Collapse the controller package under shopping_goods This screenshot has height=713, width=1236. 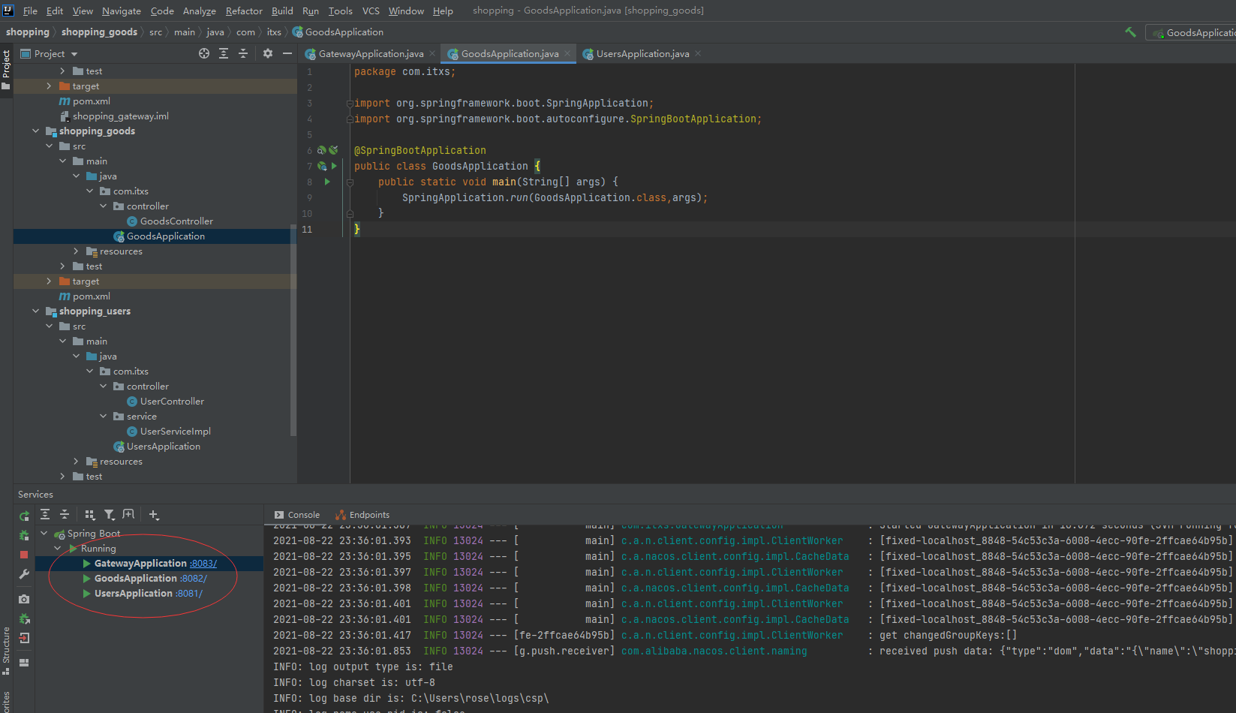coord(103,206)
